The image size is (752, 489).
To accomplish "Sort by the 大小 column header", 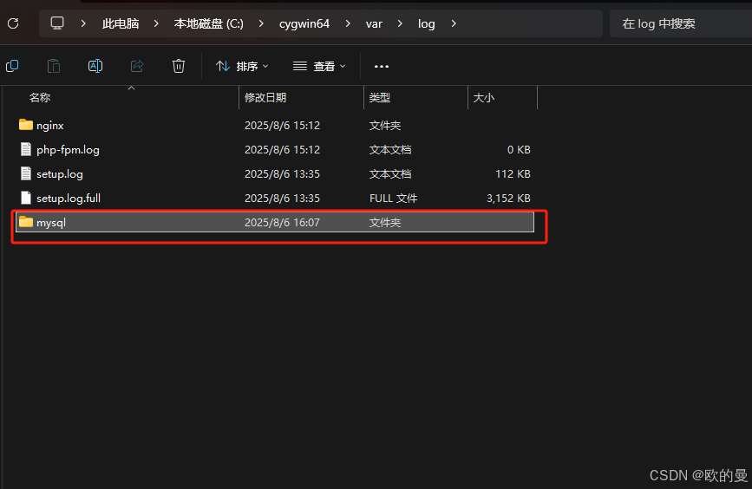I will pyautogui.click(x=483, y=98).
